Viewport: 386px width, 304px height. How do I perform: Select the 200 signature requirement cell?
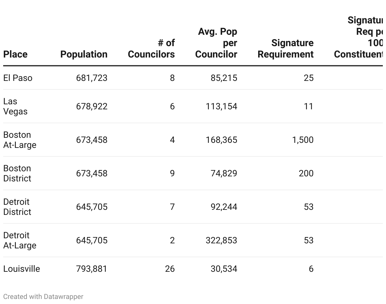pos(306,173)
